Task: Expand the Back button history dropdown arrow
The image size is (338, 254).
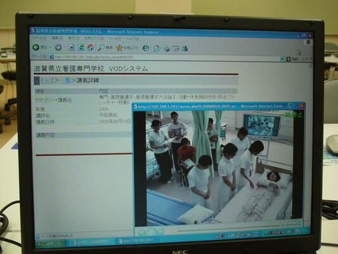Action: pyautogui.click(x=50, y=48)
